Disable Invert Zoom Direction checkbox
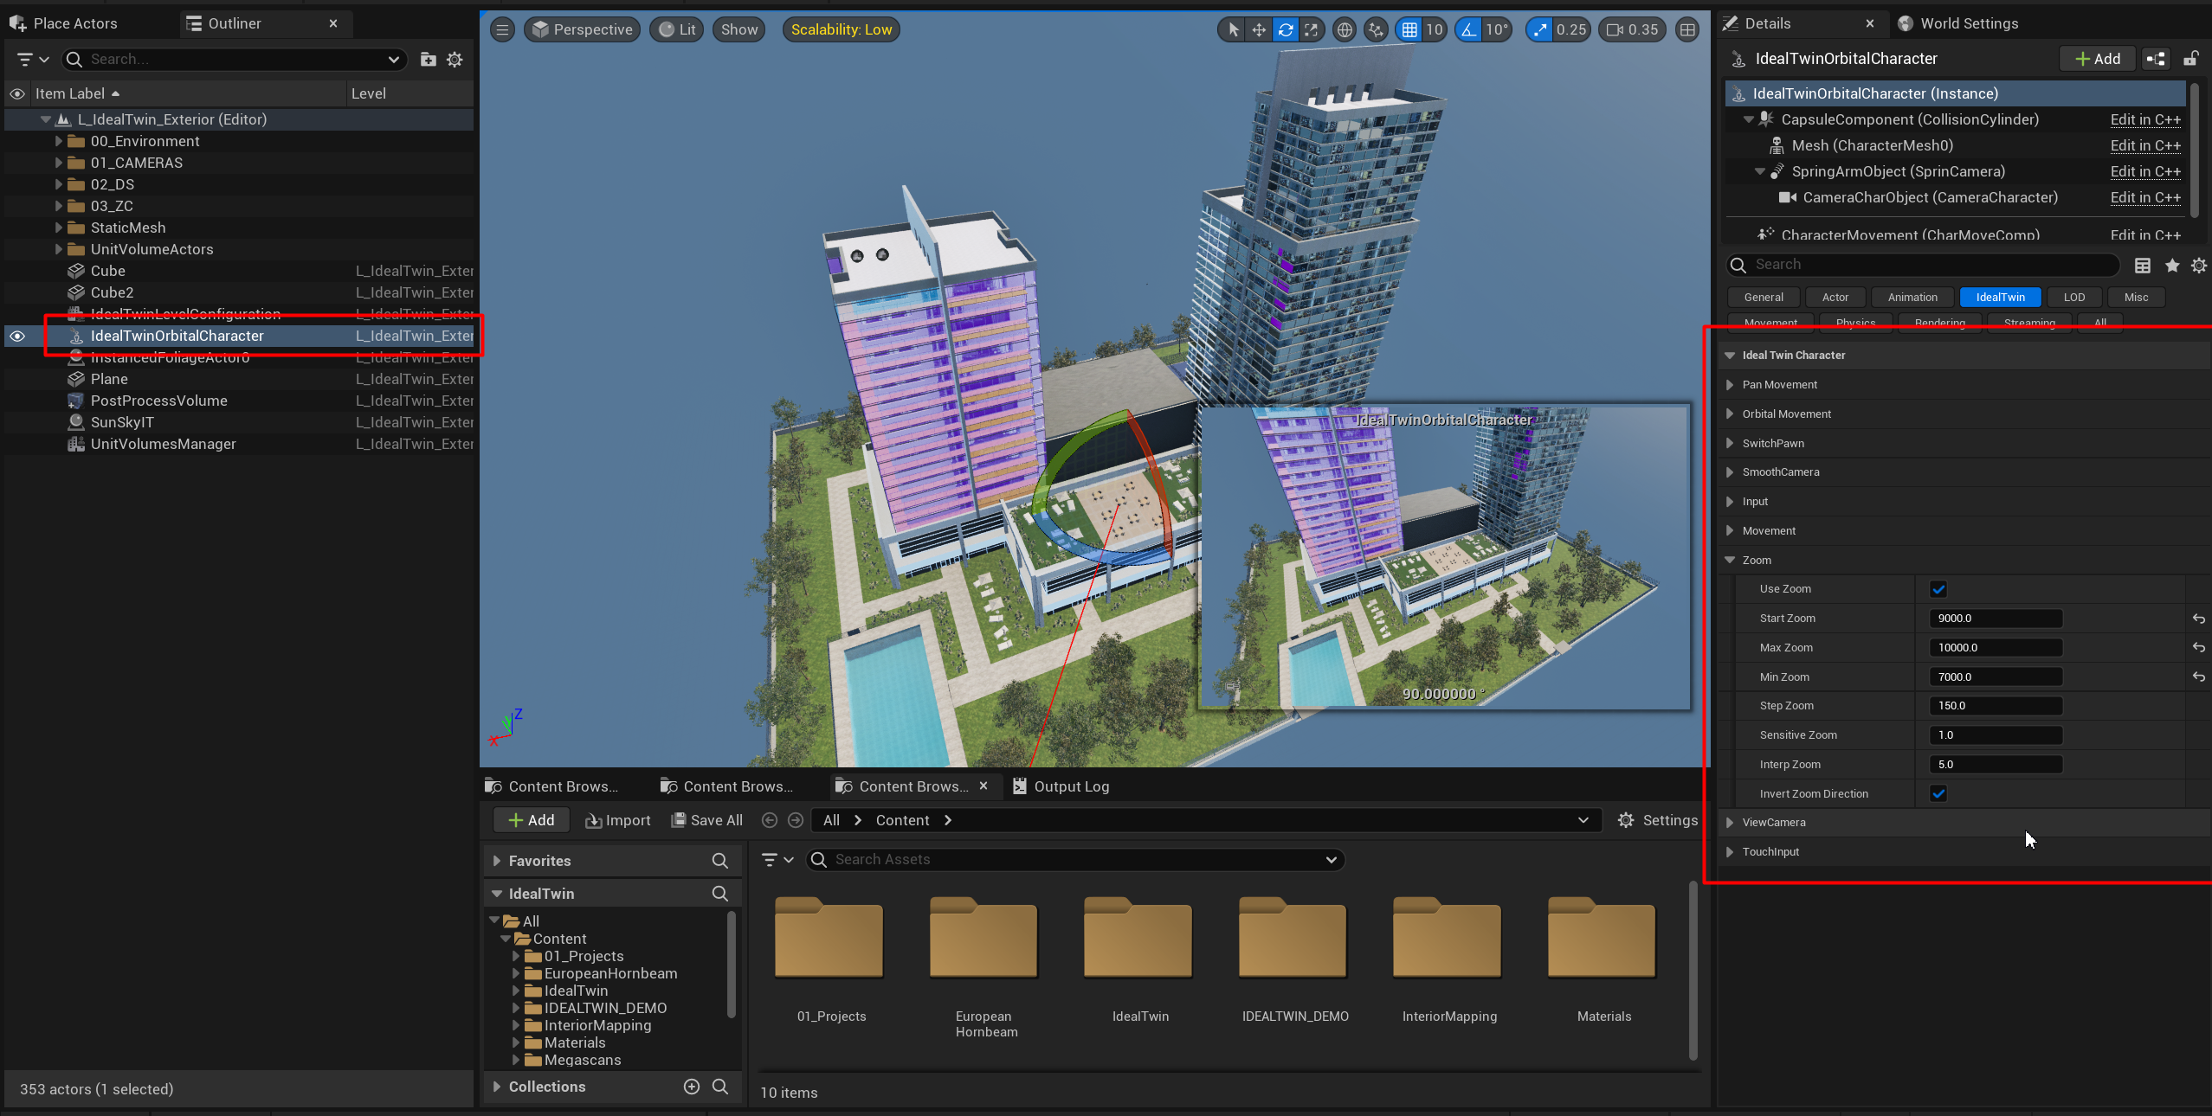Screen dimensions: 2212x1116 (x=1938, y=793)
